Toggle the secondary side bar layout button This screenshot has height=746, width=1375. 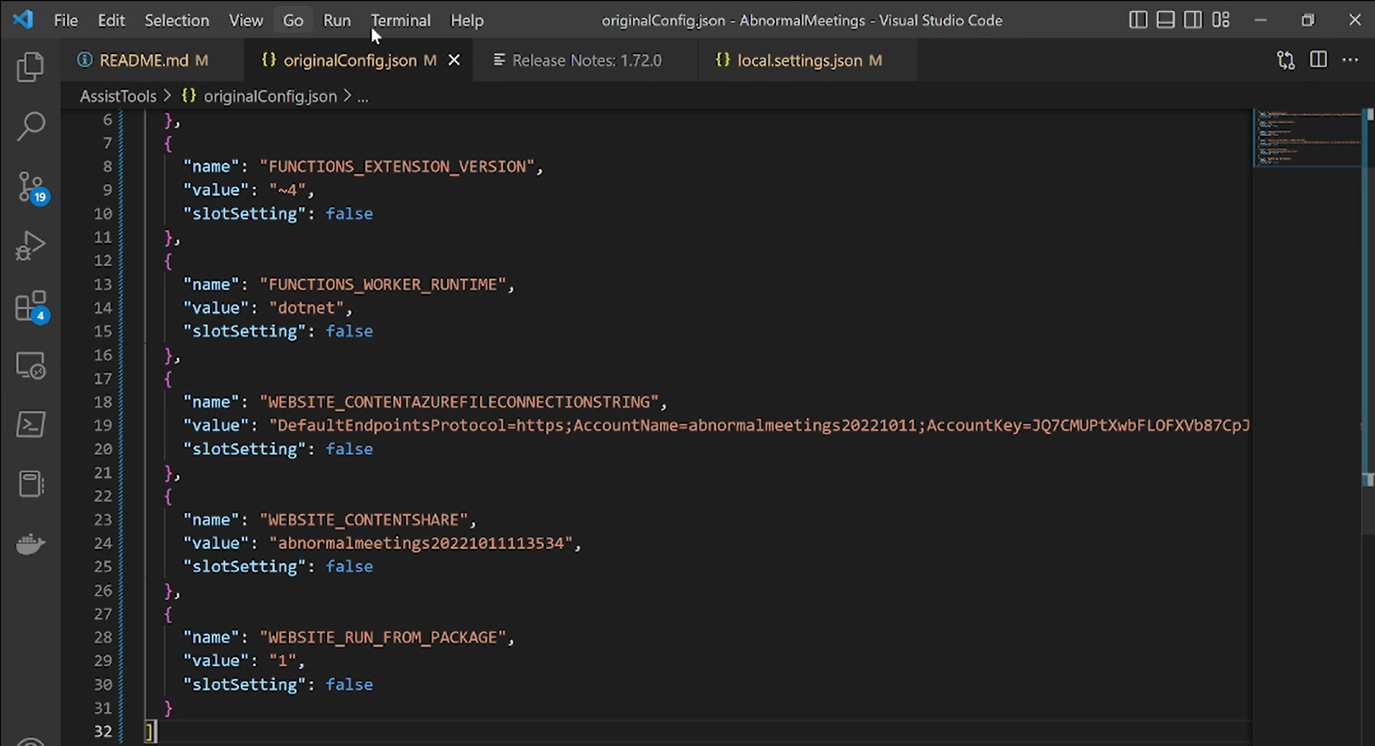pyautogui.click(x=1193, y=20)
